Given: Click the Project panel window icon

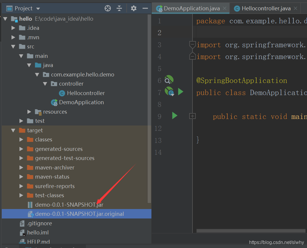Looking at the screenshot, I should coord(9,9).
